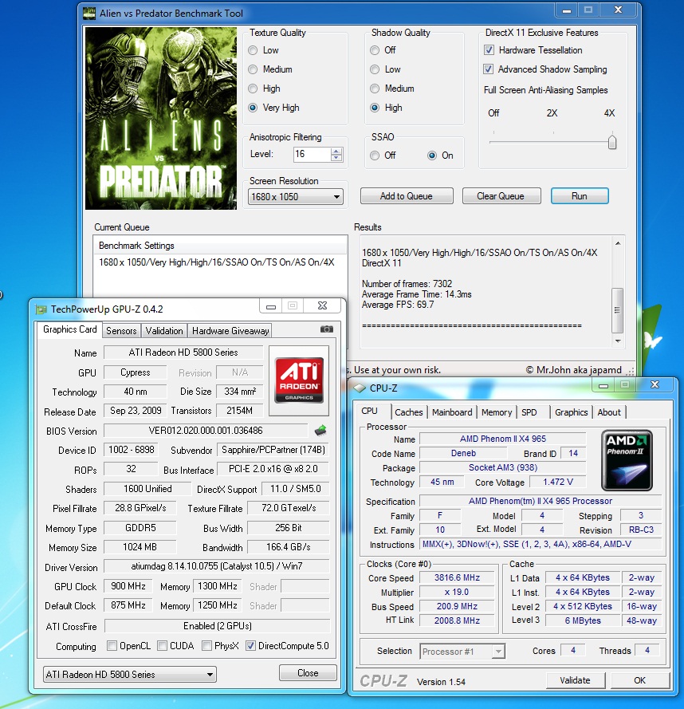Click the Add to Queue button
Screen dimensions: 684x709
407,196
